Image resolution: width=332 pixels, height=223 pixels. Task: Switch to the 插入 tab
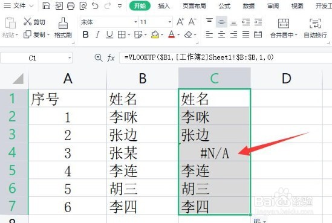point(164,6)
